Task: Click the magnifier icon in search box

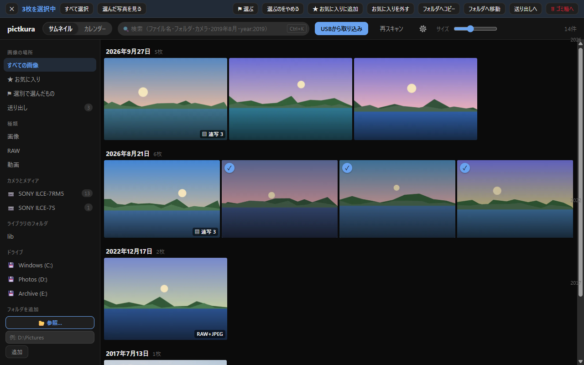Action: [x=126, y=29]
